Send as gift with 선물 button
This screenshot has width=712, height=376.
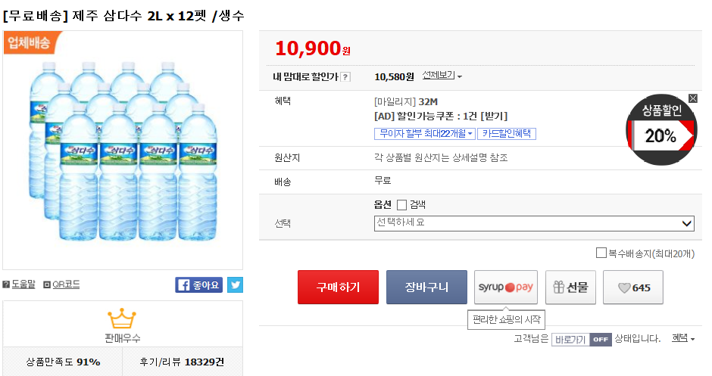570,287
